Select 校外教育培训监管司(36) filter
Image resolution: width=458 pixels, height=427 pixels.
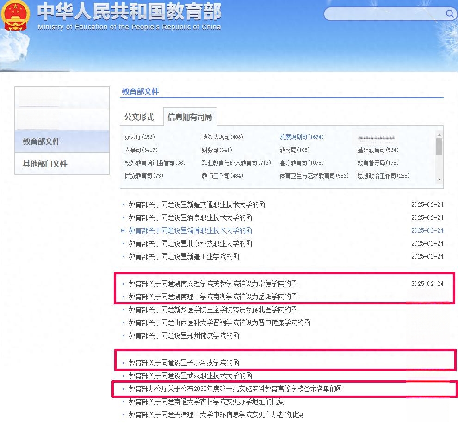point(155,163)
